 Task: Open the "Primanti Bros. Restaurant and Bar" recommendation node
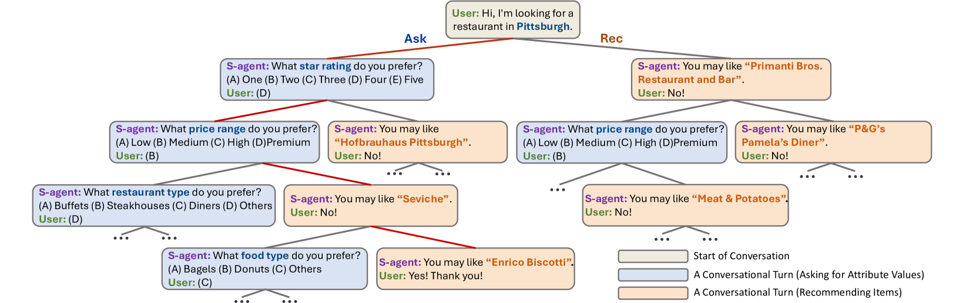click(x=730, y=79)
